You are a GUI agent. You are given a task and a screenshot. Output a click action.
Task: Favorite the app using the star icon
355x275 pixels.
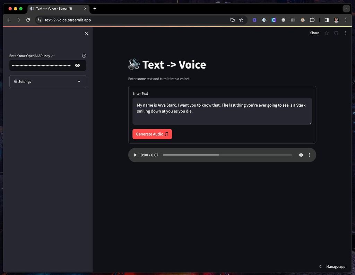326,33
